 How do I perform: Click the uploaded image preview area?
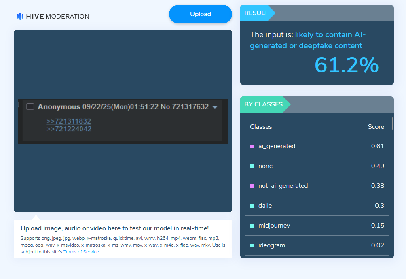coord(123,121)
